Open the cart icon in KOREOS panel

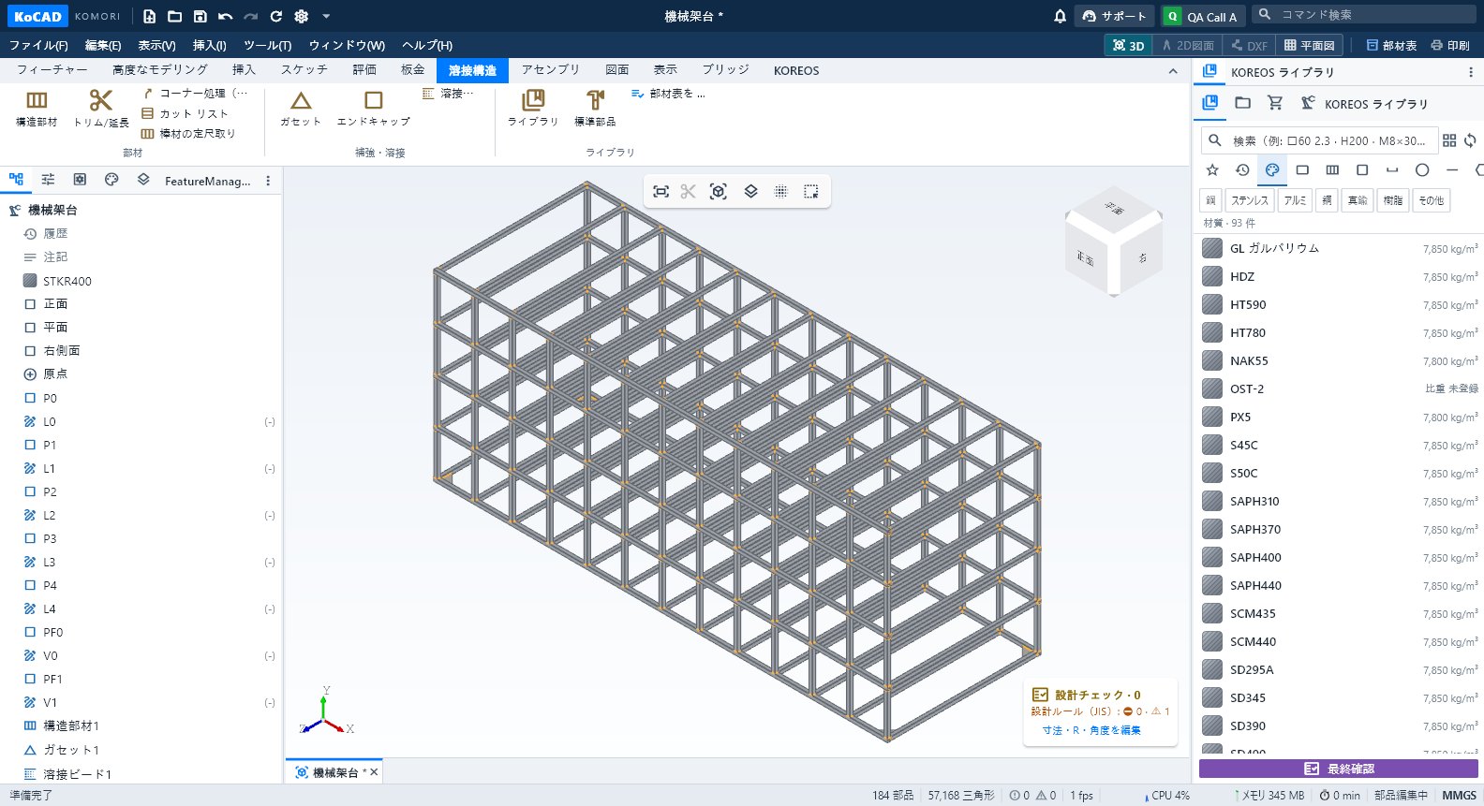point(1274,103)
